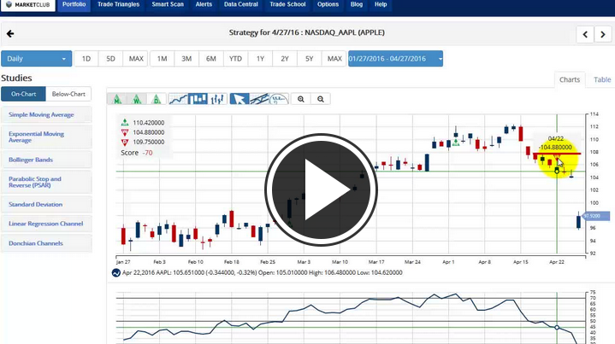Click the green triangle 110.420000 value
This screenshot has width=615, height=344.
pos(149,123)
